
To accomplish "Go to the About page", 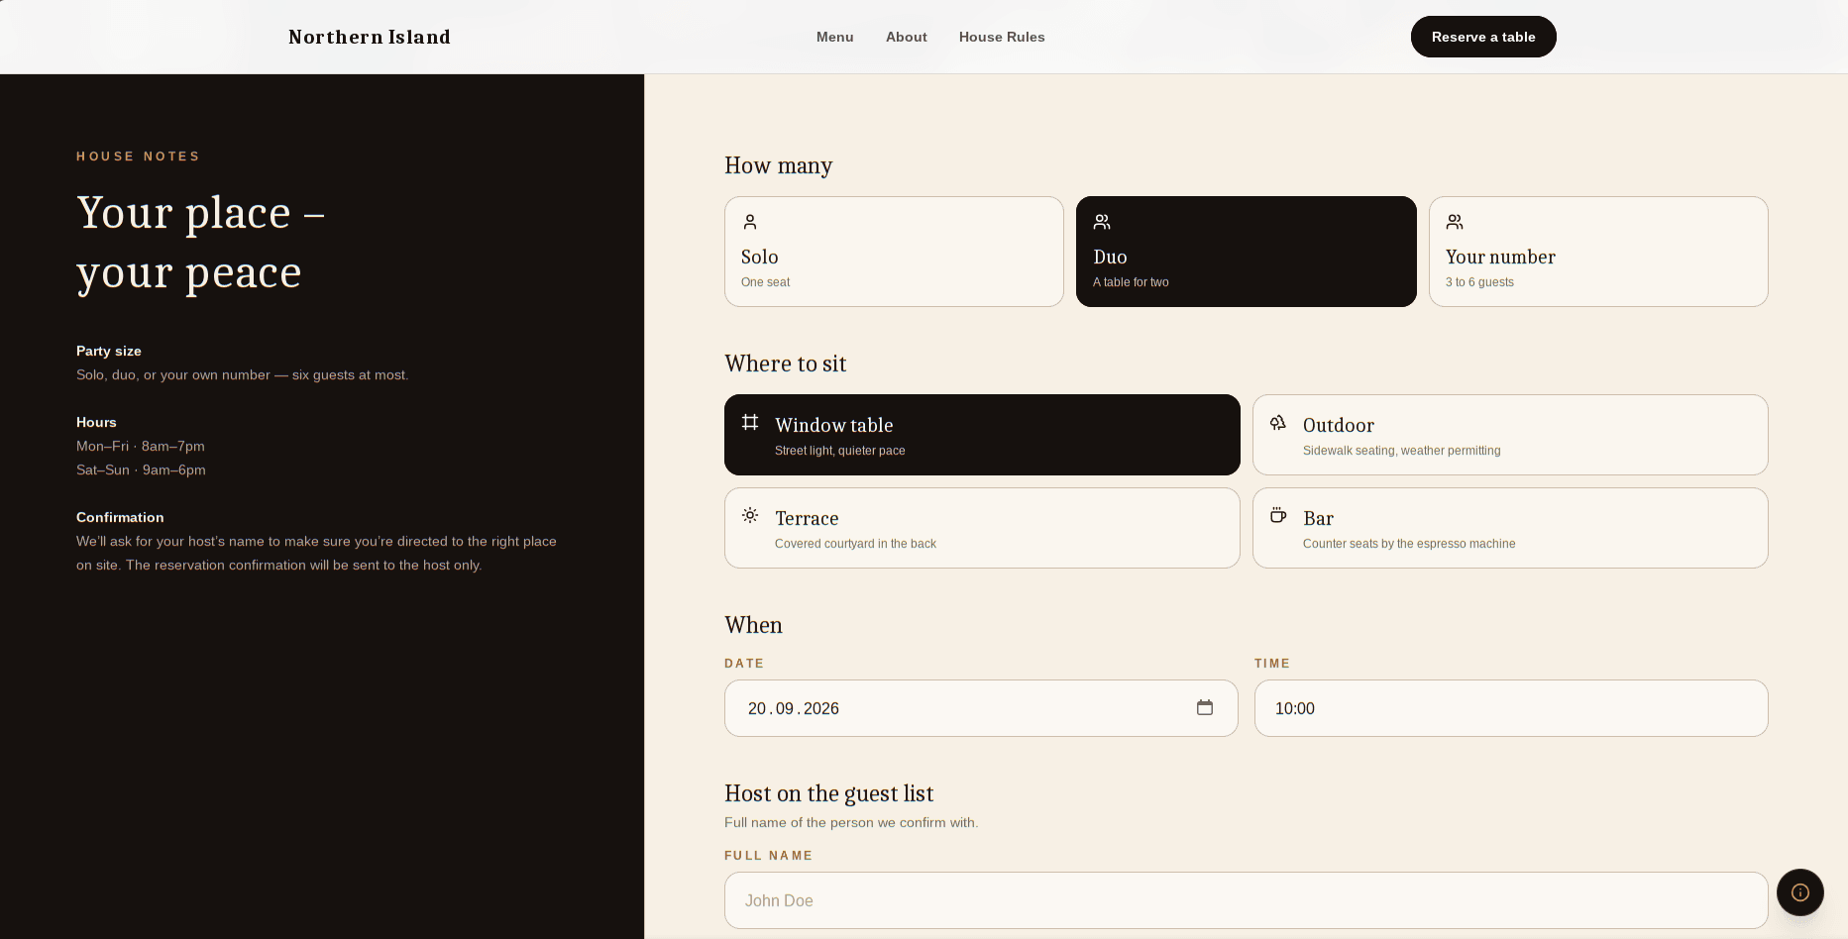I will pos(907,37).
